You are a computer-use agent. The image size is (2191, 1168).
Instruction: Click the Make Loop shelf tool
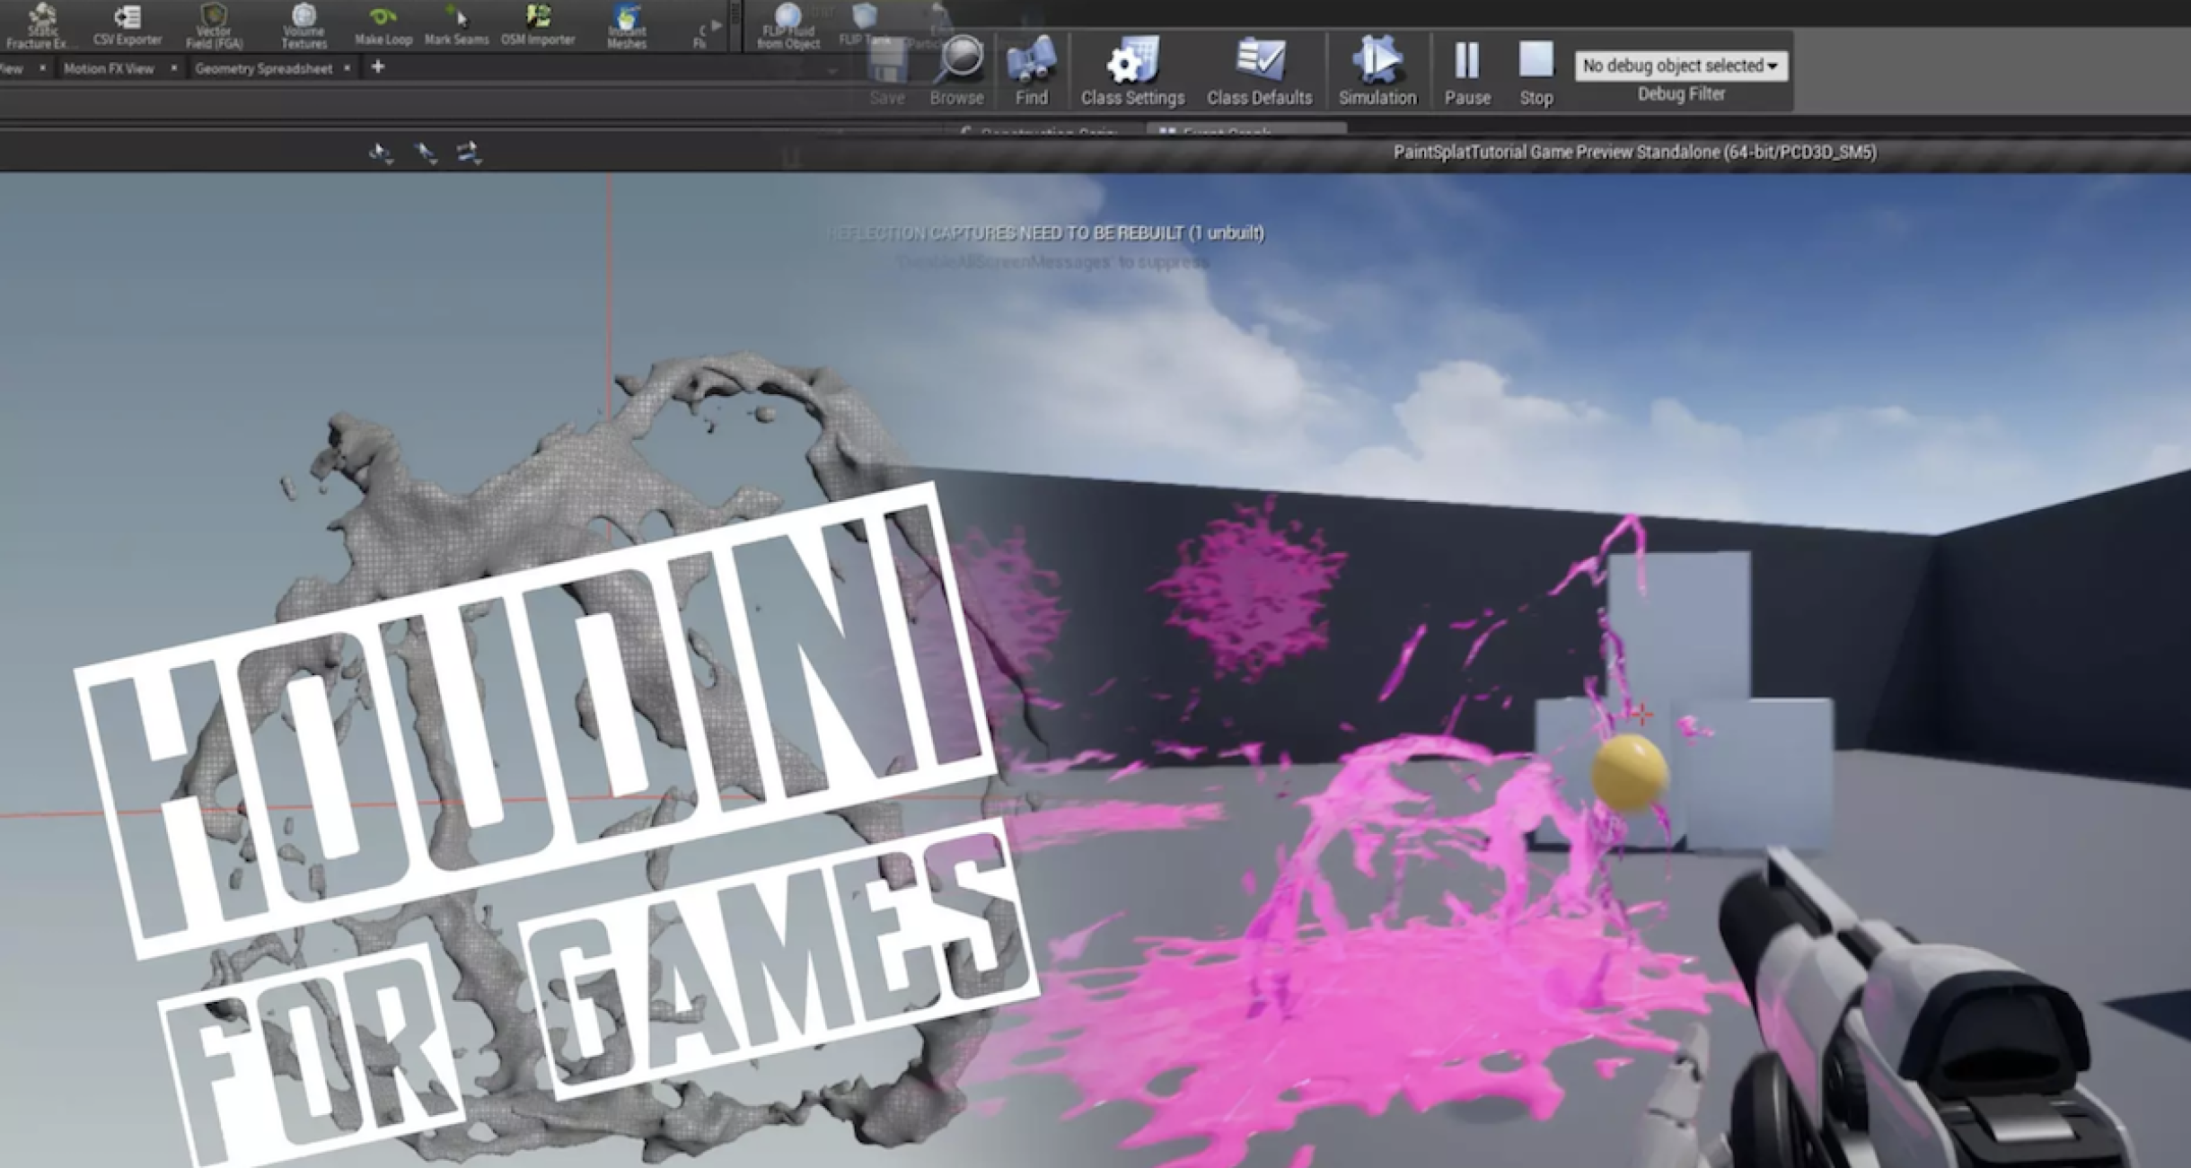(383, 25)
